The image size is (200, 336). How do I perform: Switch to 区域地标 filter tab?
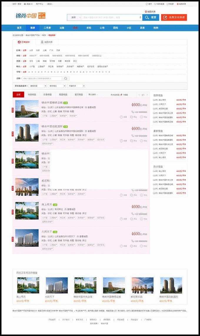pyautogui.click(x=24, y=42)
